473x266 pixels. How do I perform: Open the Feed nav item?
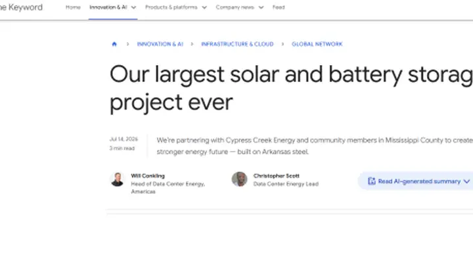coord(279,7)
